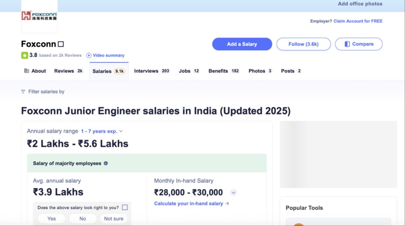Click Claim Account for FREE link

point(358,21)
